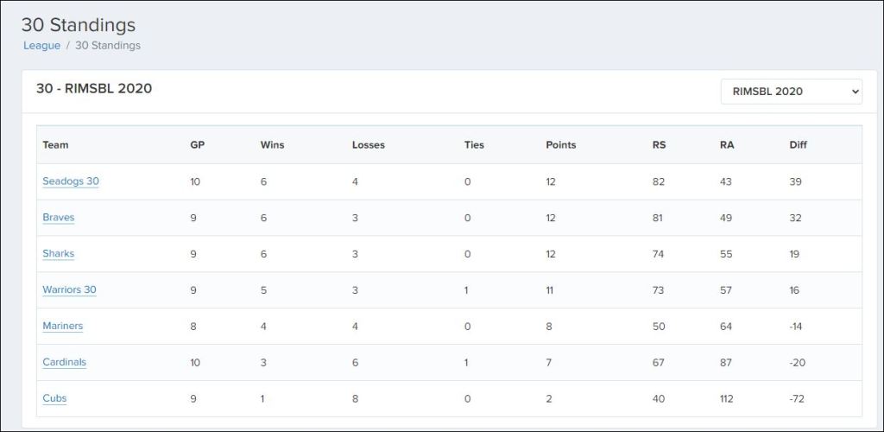Click the '30 Standings' breadcrumb text
Image resolution: width=884 pixels, height=432 pixels.
[108, 46]
